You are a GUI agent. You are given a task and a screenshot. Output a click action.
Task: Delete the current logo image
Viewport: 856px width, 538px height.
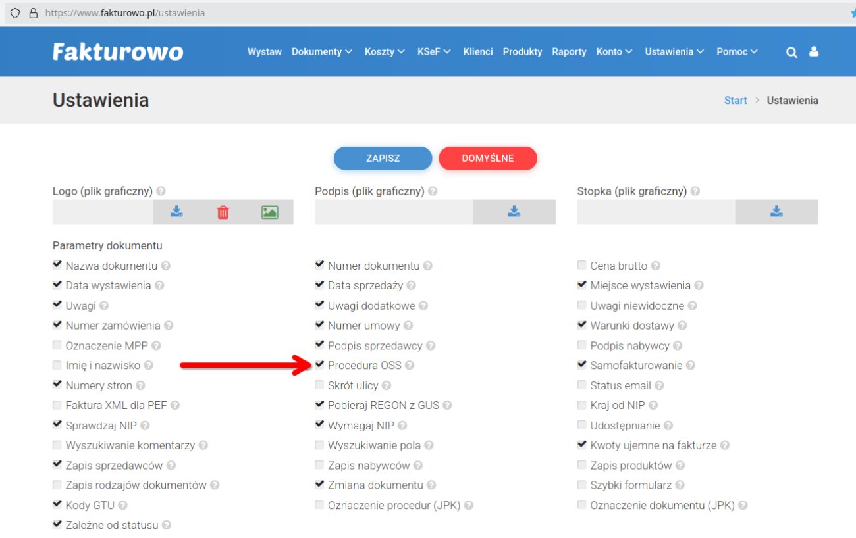[223, 211]
